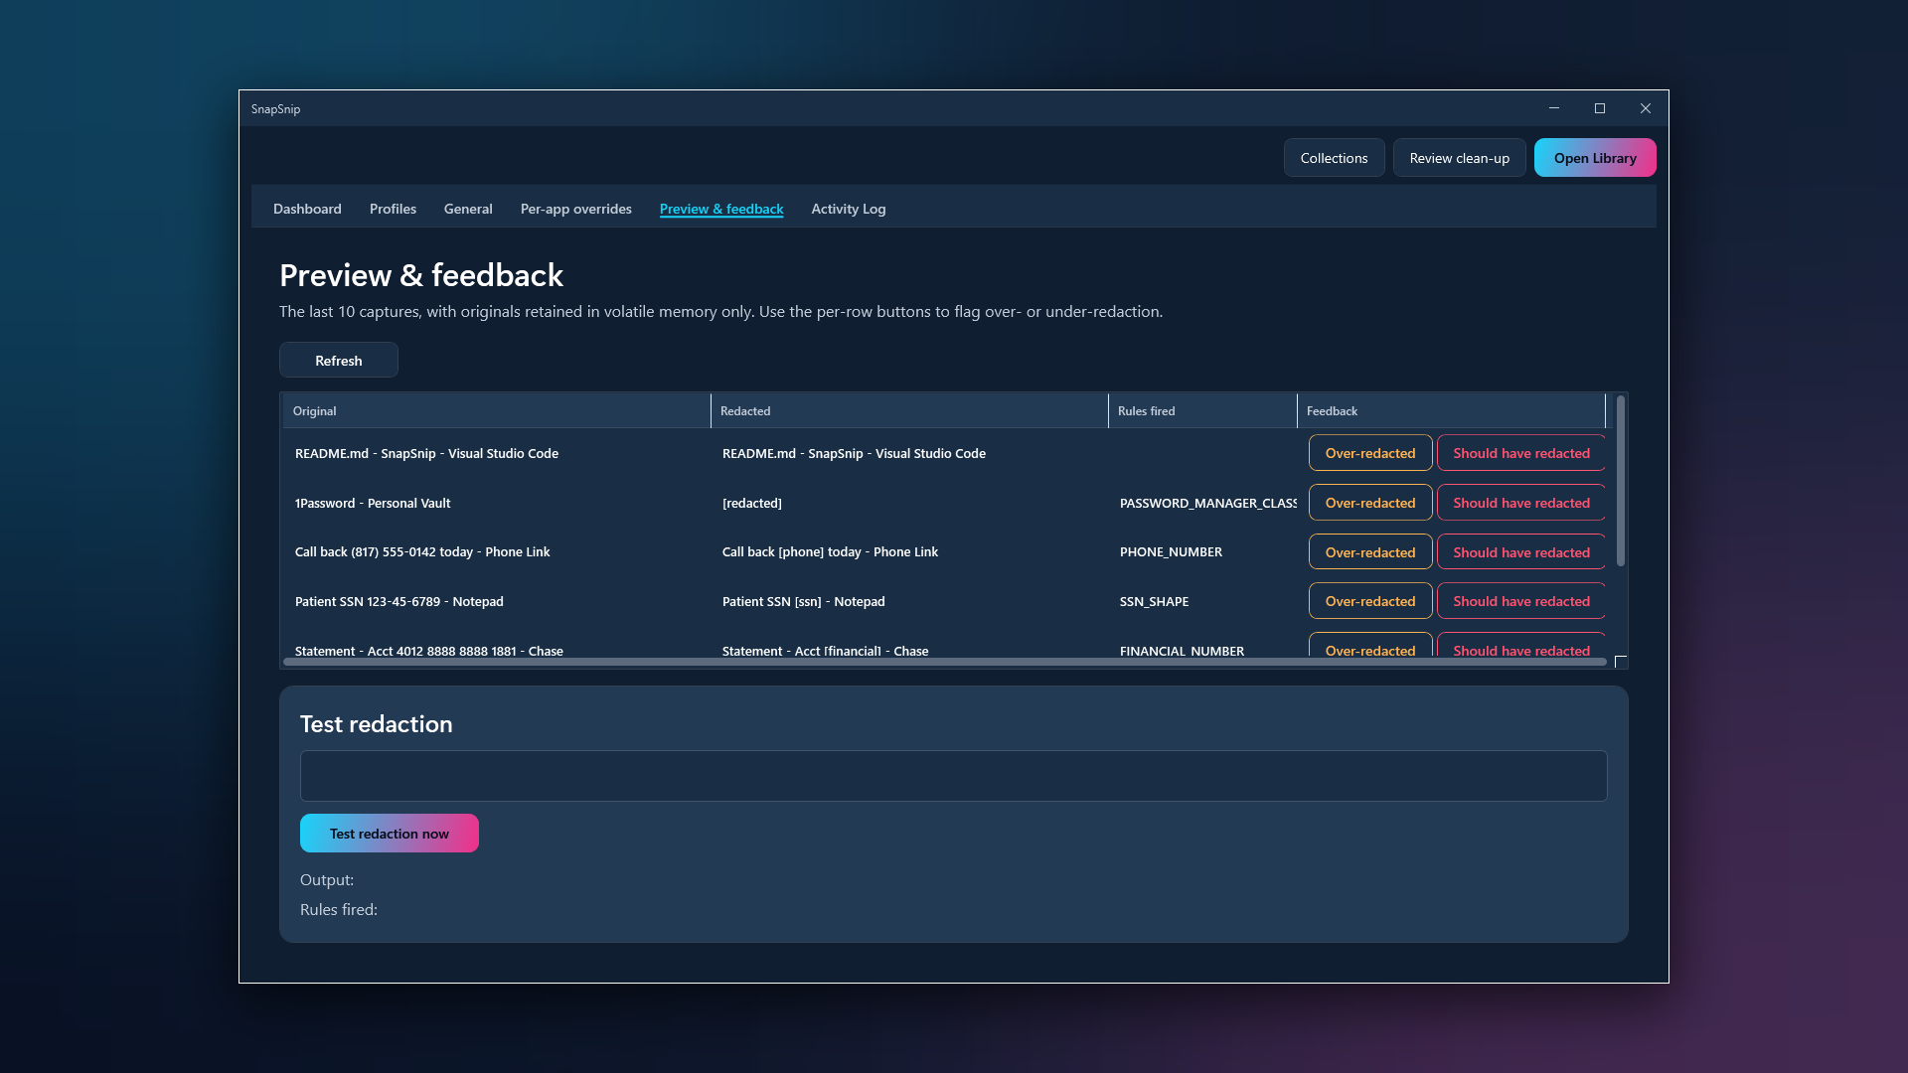This screenshot has height=1073, width=1908.
Task: Click the Rules fired column header
Action: tap(1202, 411)
